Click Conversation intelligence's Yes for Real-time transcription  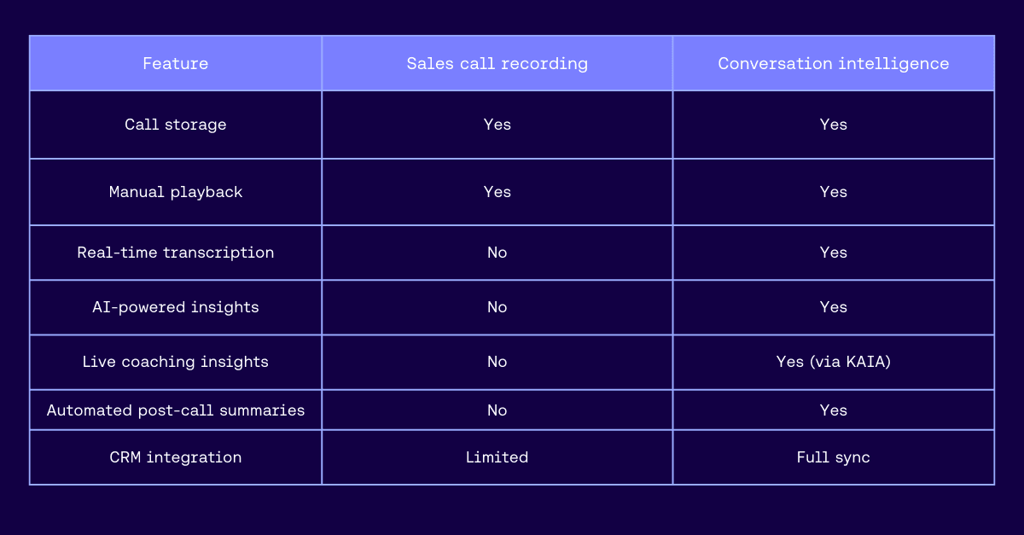click(x=833, y=253)
